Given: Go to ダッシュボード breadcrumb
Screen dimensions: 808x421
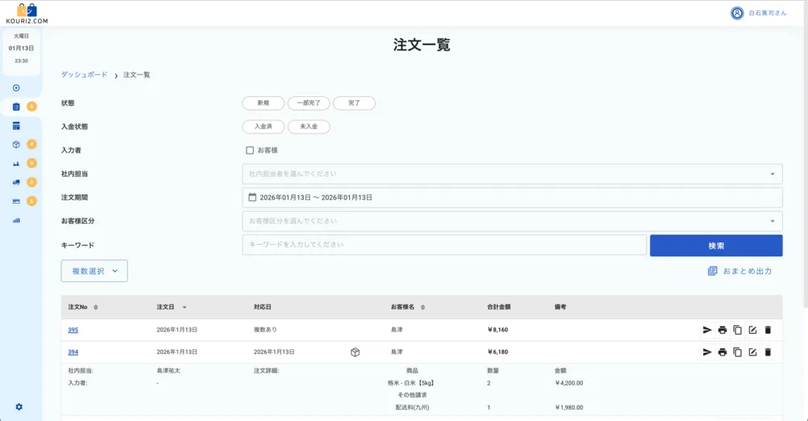Looking at the screenshot, I should 84,74.
